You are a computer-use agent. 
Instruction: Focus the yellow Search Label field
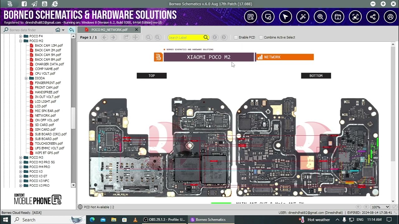186,37
